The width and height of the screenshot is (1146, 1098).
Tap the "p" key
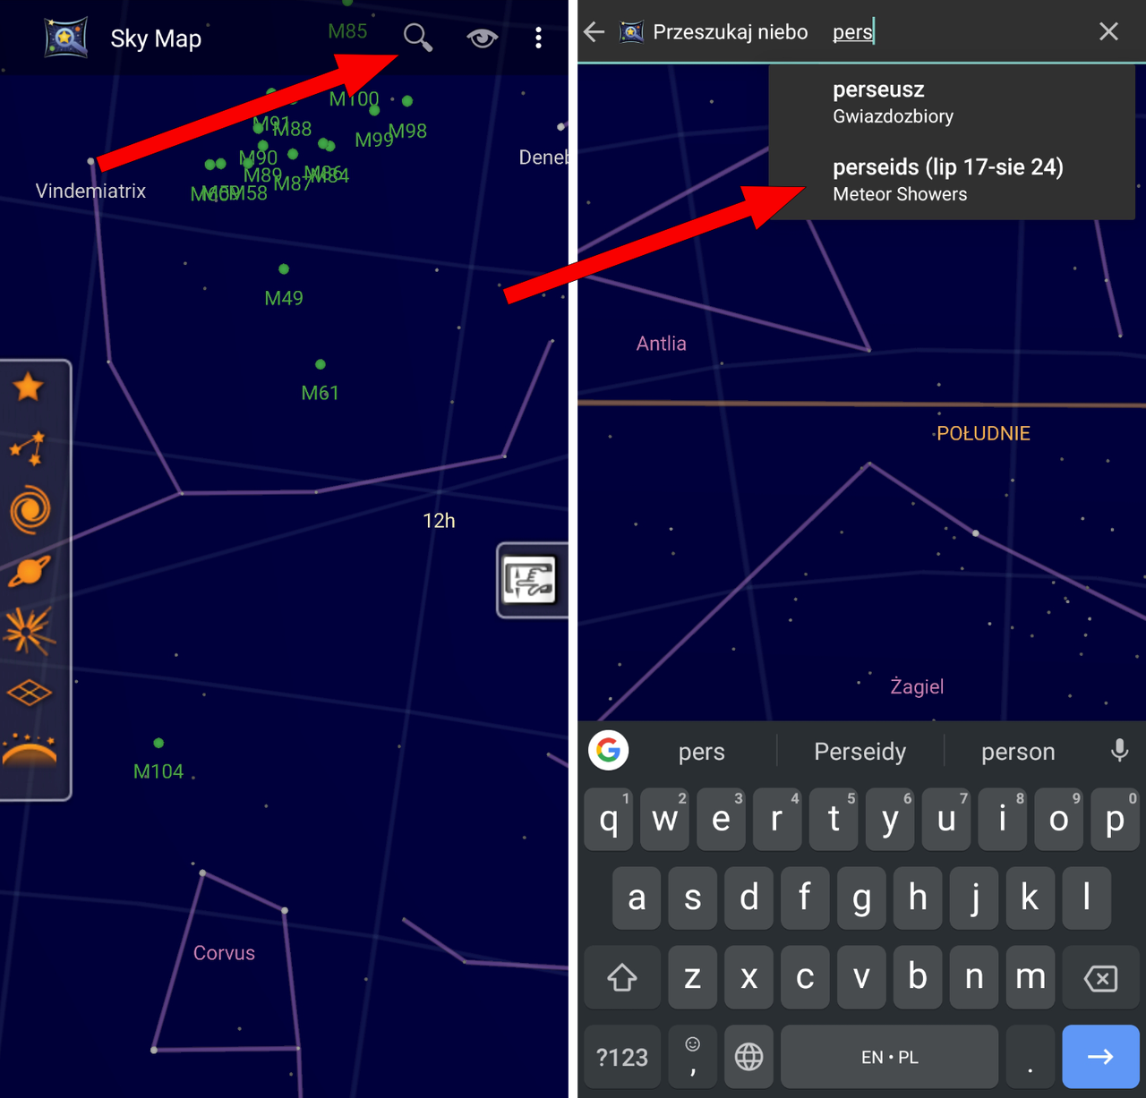tap(1115, 819)
